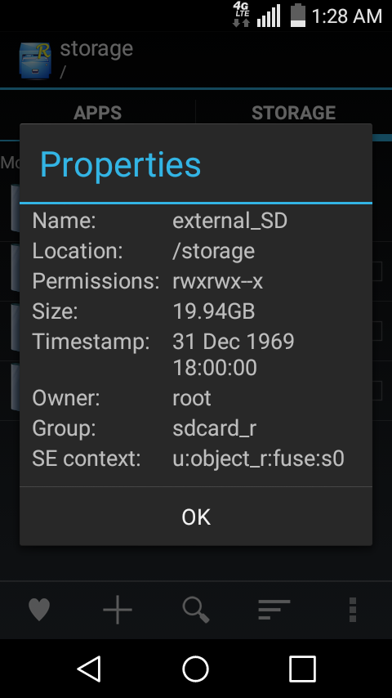The width and height of the screenshot is (392, 698).
Task: Switch to the APPS tab
Action: pyautogui.click(x=97, y=113)
